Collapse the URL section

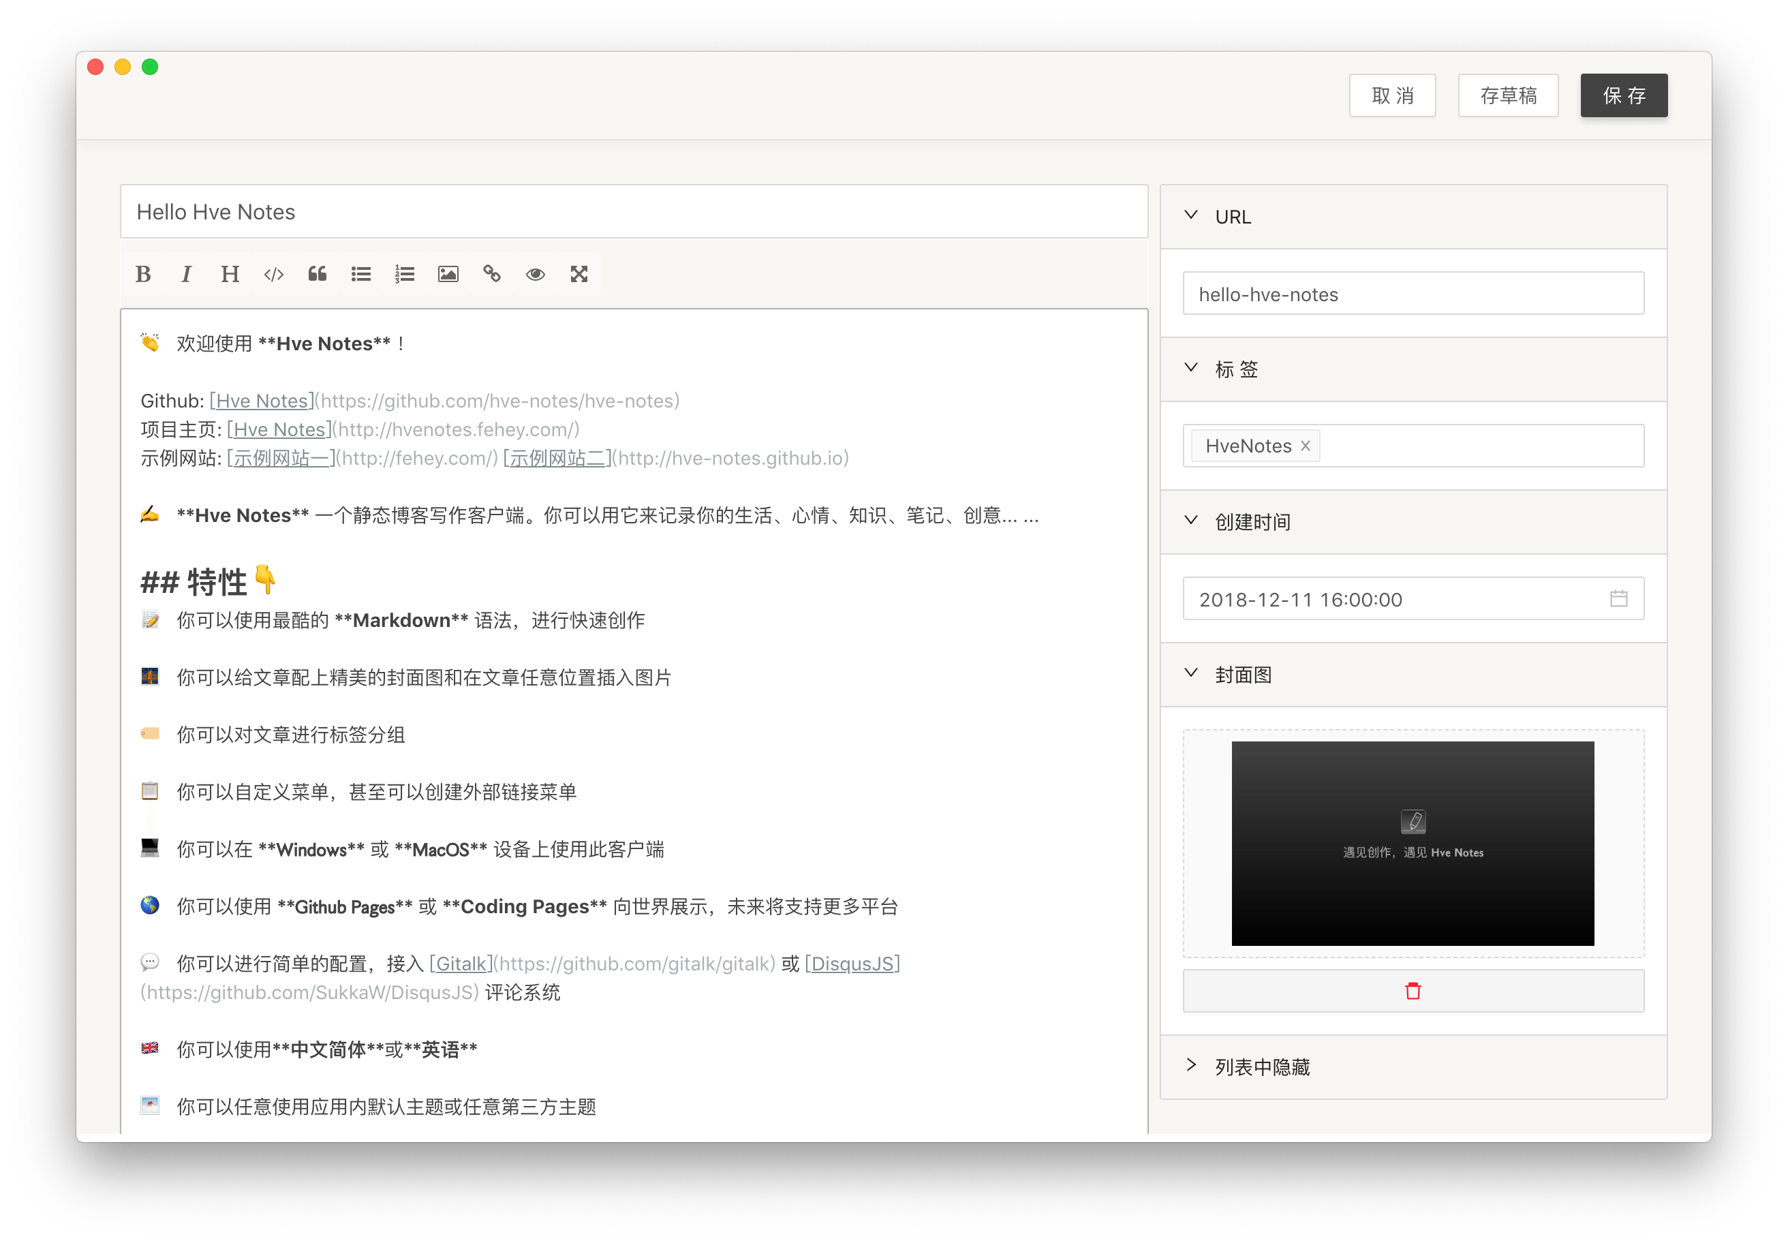pyautogui.click(x=1190, y=216)
